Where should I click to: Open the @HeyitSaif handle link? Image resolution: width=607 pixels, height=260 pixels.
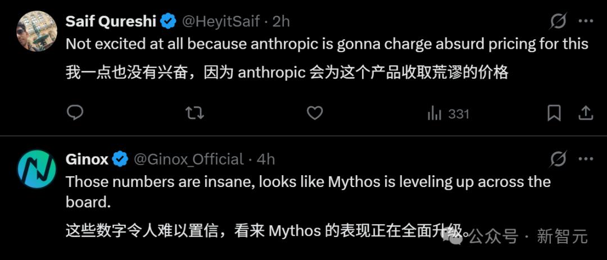221,22
